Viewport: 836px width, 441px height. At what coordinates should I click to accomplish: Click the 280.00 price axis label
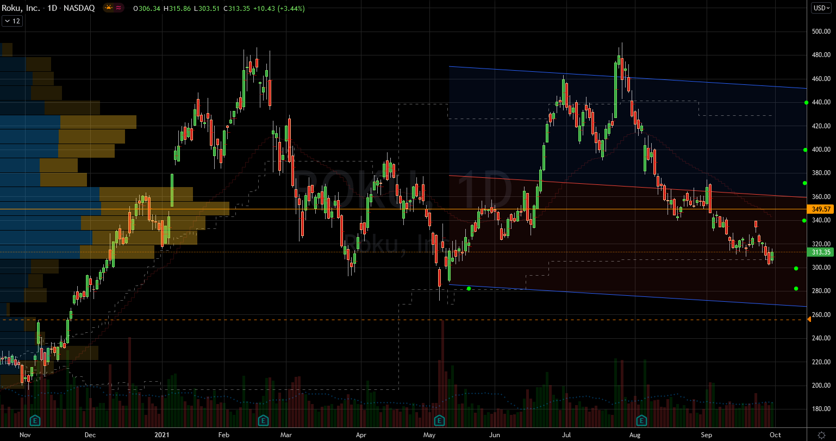(821, 291)
